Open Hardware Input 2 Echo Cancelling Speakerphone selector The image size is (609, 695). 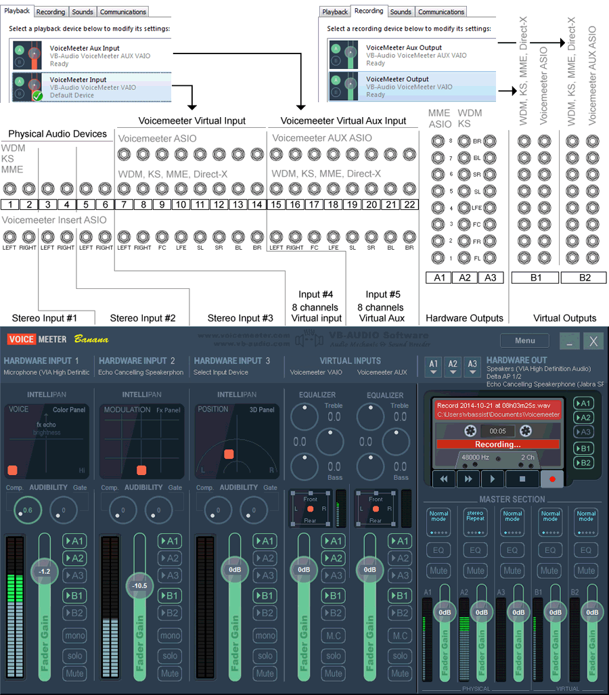pos(141,372)
